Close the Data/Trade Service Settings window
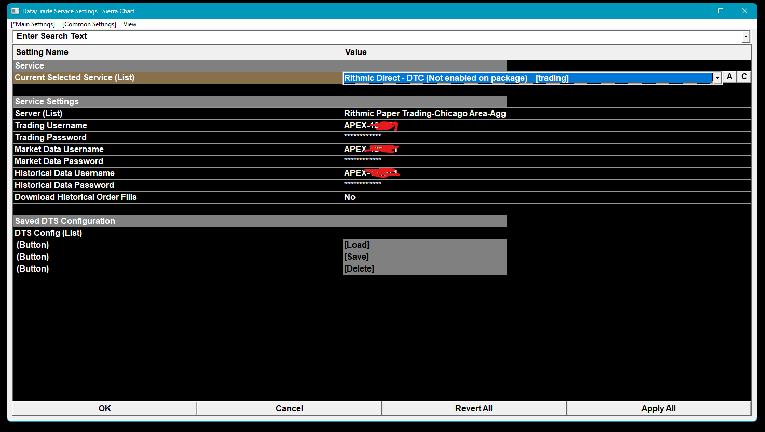Screen dimensions: 765x432 [x=745, y=11]
